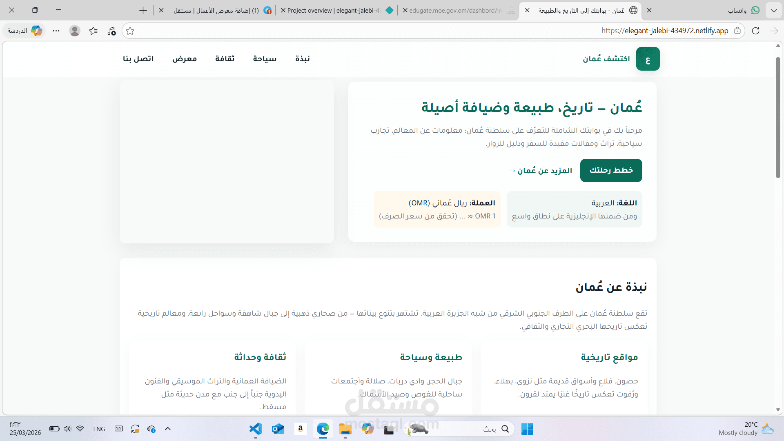Open the three-dots browser settings menu
Screen dimensions: 784x441
[x=56, y=31]
